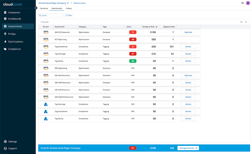Screen dimensions: 252x154
Task: Click the refresh icon above the table
Action: (241, 22)
